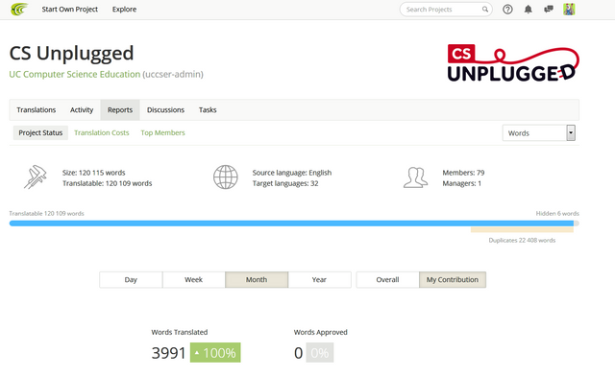Click 'Hidden 6 words' label
The width and height of the screenshot is (615, 377).
point(557,213)
